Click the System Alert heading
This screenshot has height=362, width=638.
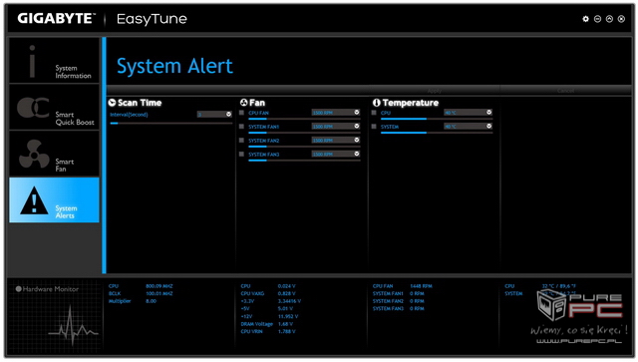point(174,66)
